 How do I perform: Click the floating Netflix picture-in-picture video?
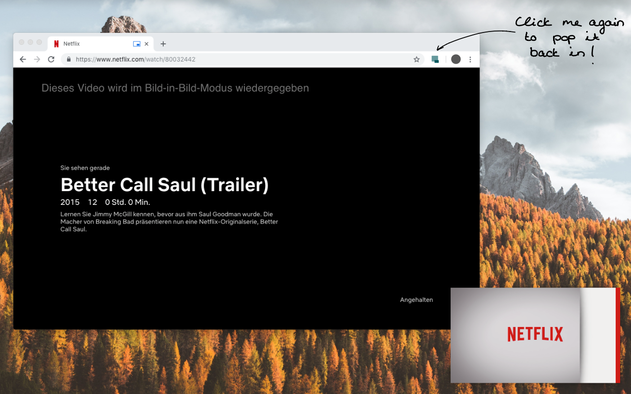535,335
